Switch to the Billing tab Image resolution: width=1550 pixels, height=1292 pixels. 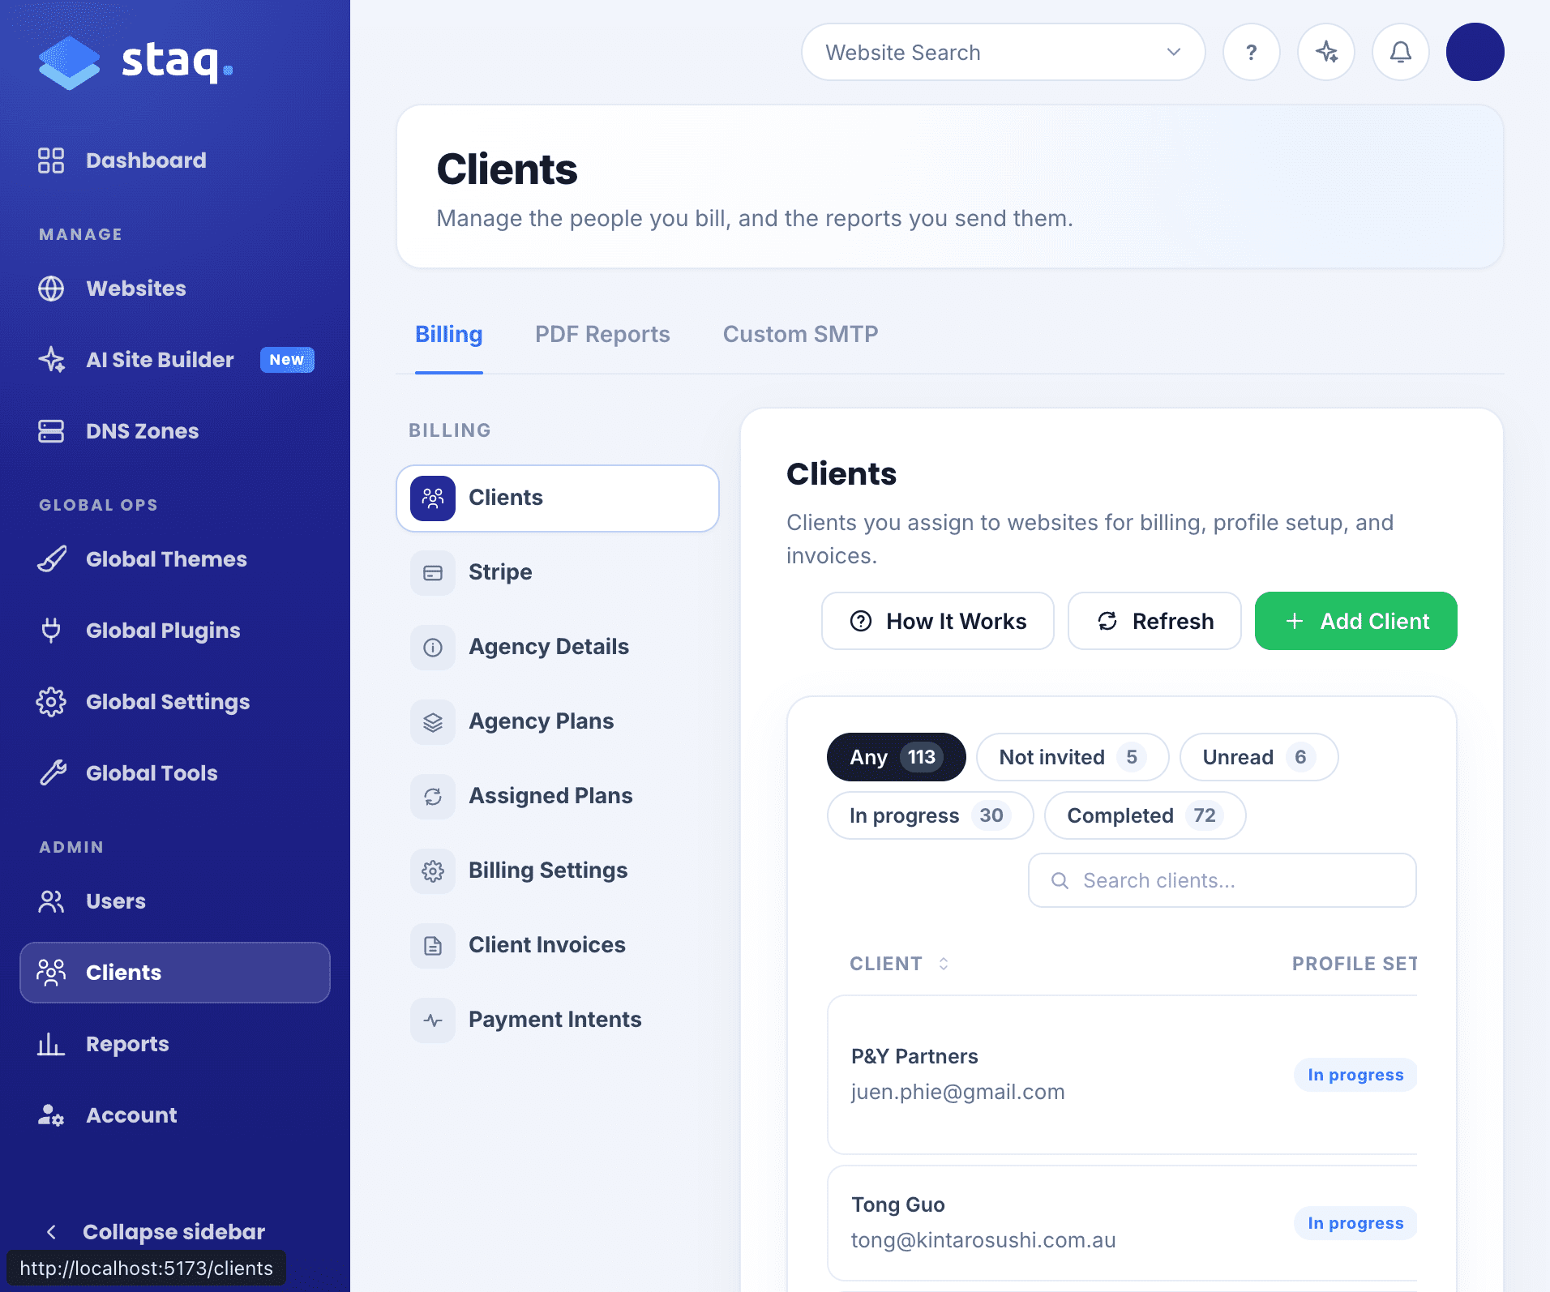click(x=449, y=334)
